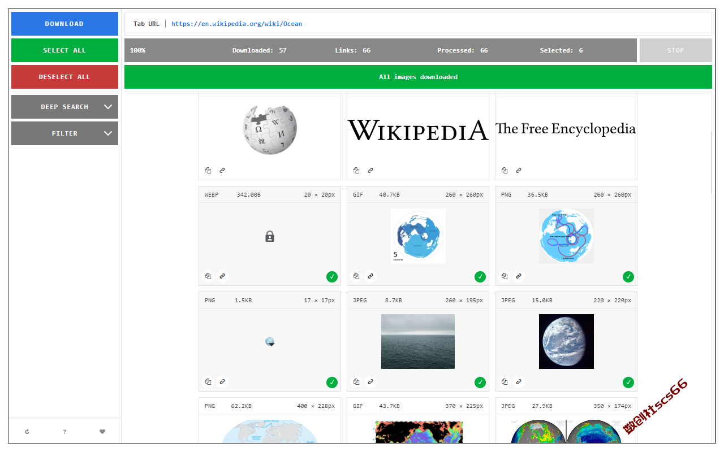Deselect the PNG 36.5KB image checkmark
The width and height of the screenshot is (724, 452).
[x=628, y=277]
